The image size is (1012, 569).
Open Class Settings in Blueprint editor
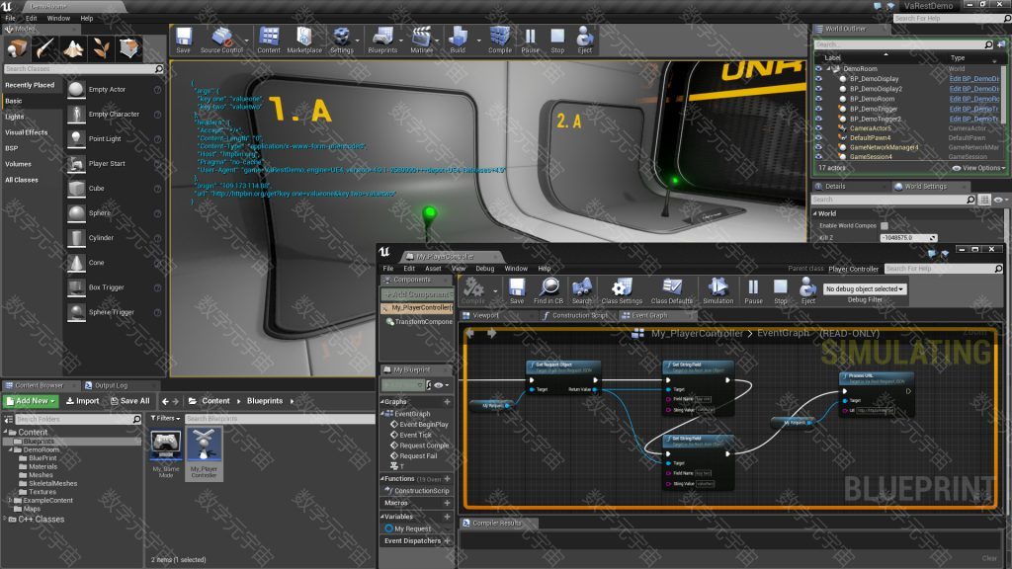(622, 291)
